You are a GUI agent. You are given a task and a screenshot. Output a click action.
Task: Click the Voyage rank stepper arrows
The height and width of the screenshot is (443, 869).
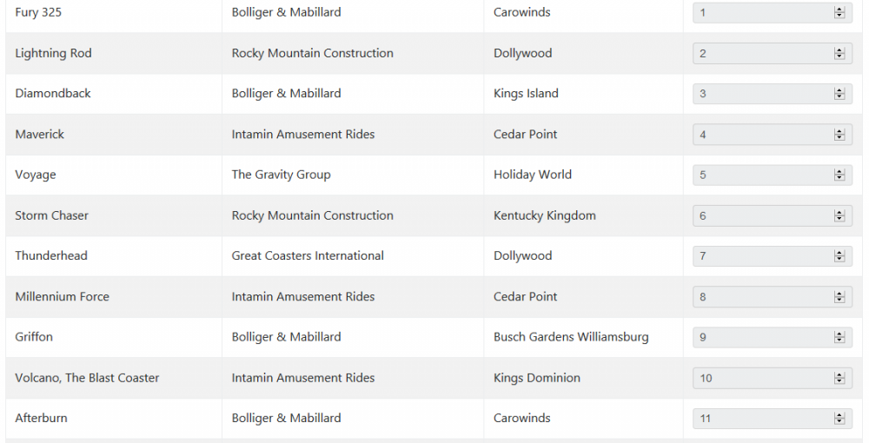[839, 175]
